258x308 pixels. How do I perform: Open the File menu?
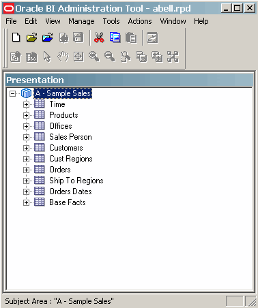click(x=11, y=21)
